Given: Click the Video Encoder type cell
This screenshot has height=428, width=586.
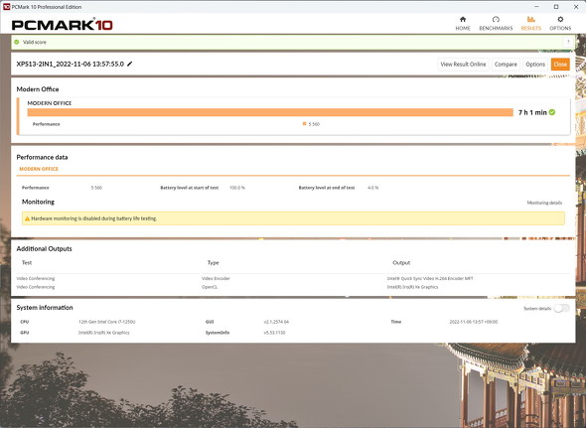Looking at the screenshot, I should point(216,278).
